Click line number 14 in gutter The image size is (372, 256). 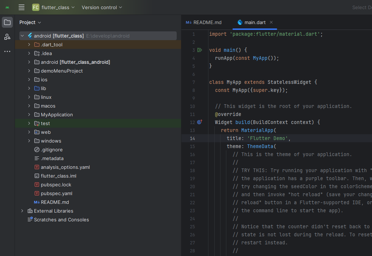point(192,139)
